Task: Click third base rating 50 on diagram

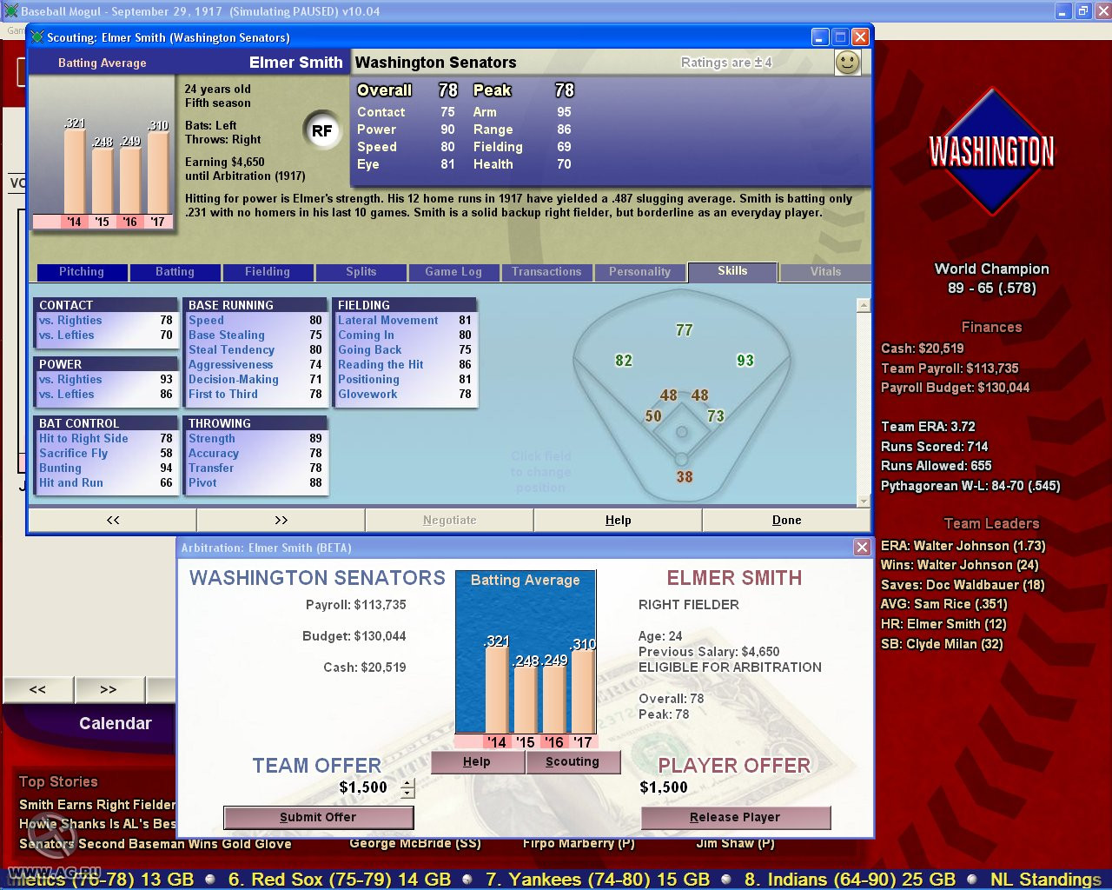Action: (x=653, y=416)
